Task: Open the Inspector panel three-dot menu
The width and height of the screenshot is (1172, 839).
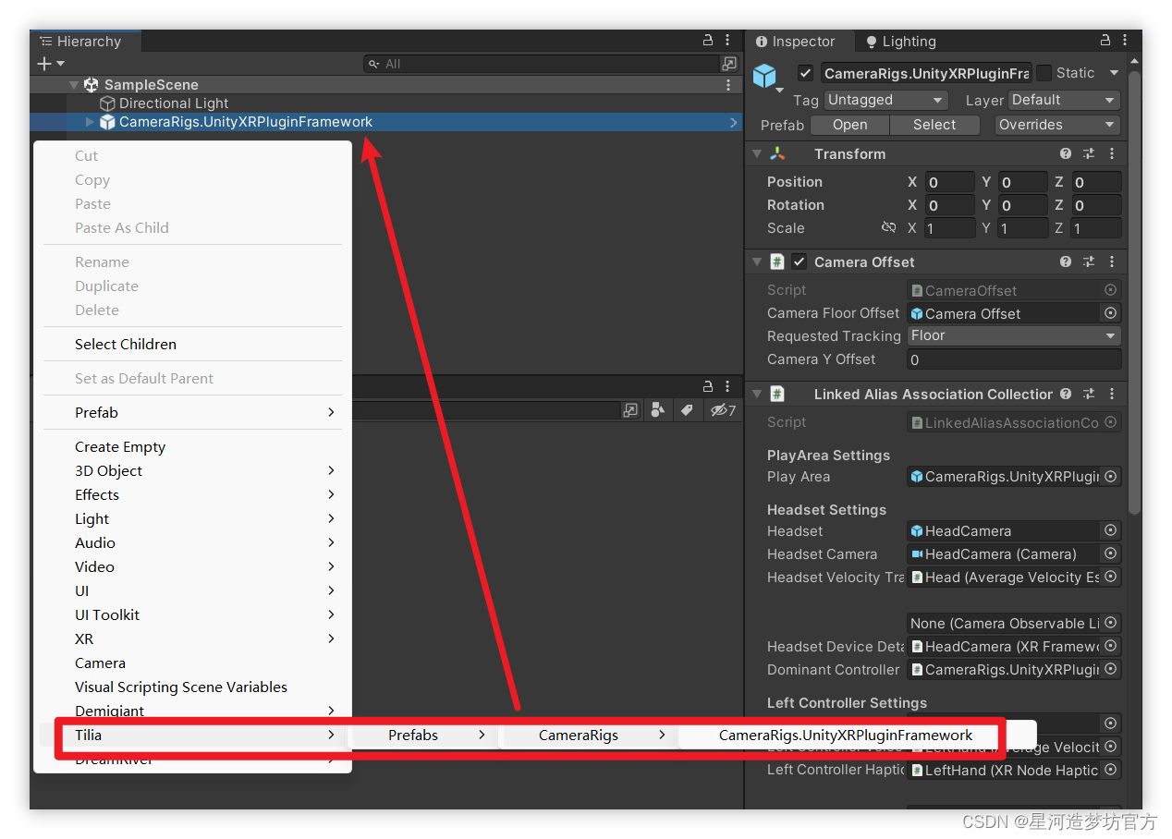Action: (1126, 41)
